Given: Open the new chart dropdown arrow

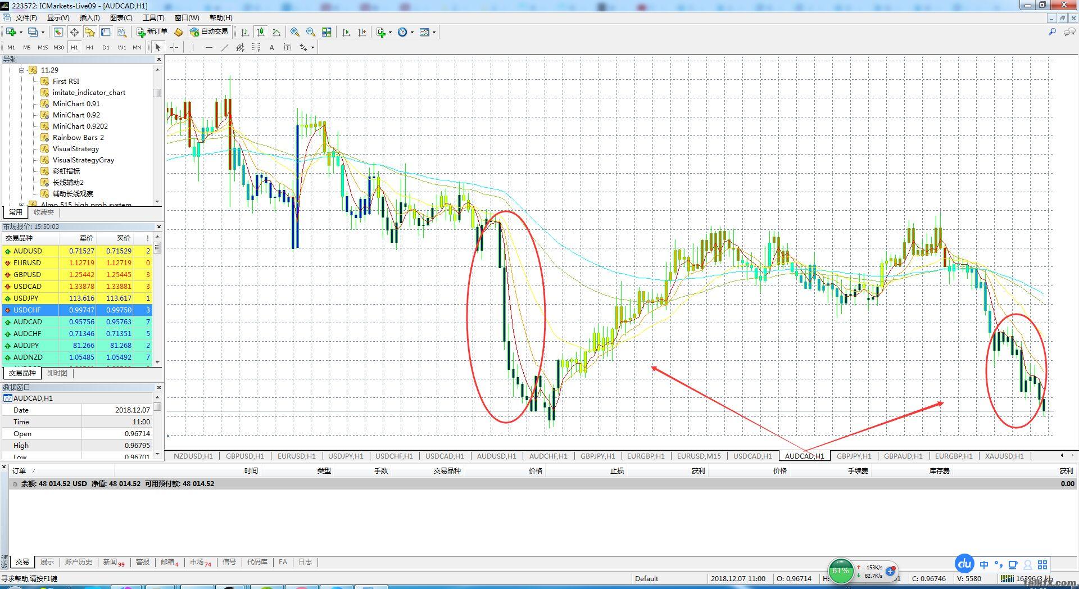Looking at the screenshot, I should [21, 32].
